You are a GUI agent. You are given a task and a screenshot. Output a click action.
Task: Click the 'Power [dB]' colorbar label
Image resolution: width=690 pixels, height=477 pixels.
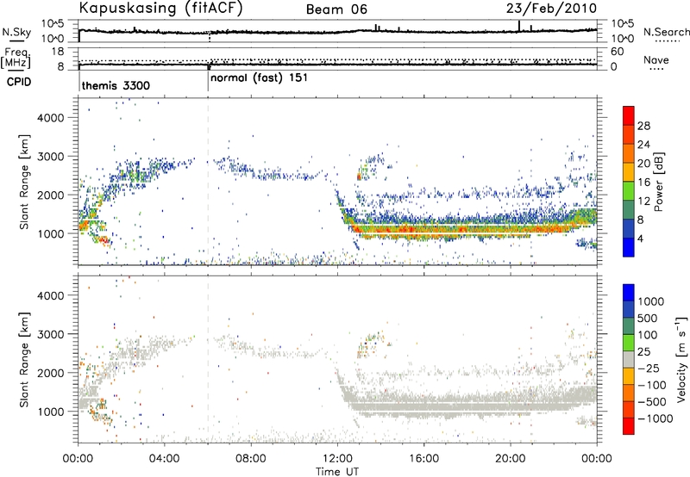[x=658, y=182]
